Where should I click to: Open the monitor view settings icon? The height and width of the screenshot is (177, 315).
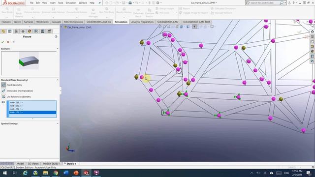(x=212, y=27)
